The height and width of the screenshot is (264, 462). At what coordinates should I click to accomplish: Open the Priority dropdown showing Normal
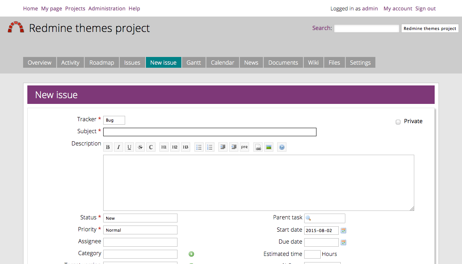[x=140, y=230]
